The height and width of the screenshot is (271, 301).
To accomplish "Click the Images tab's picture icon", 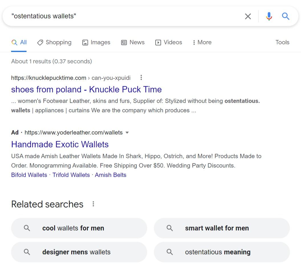I will 85,42.
